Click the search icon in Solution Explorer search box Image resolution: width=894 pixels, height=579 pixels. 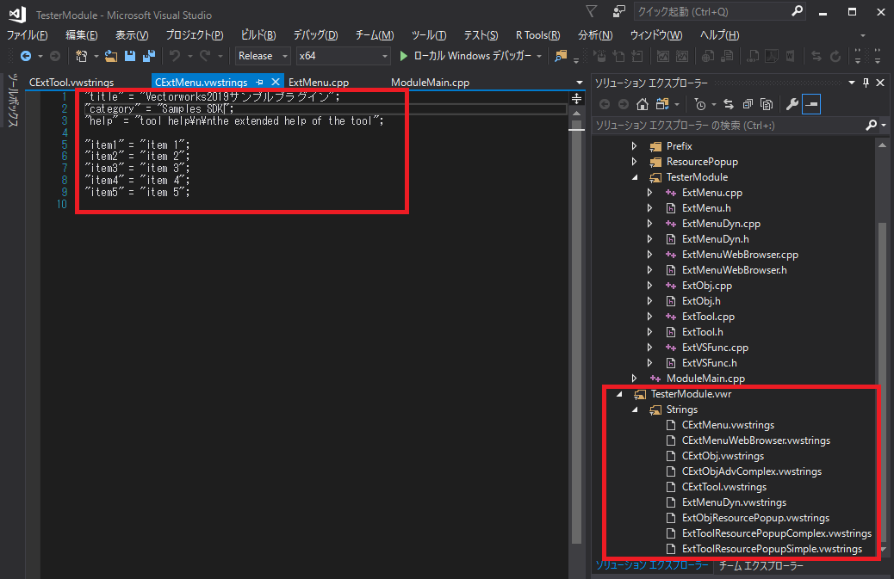871,126
